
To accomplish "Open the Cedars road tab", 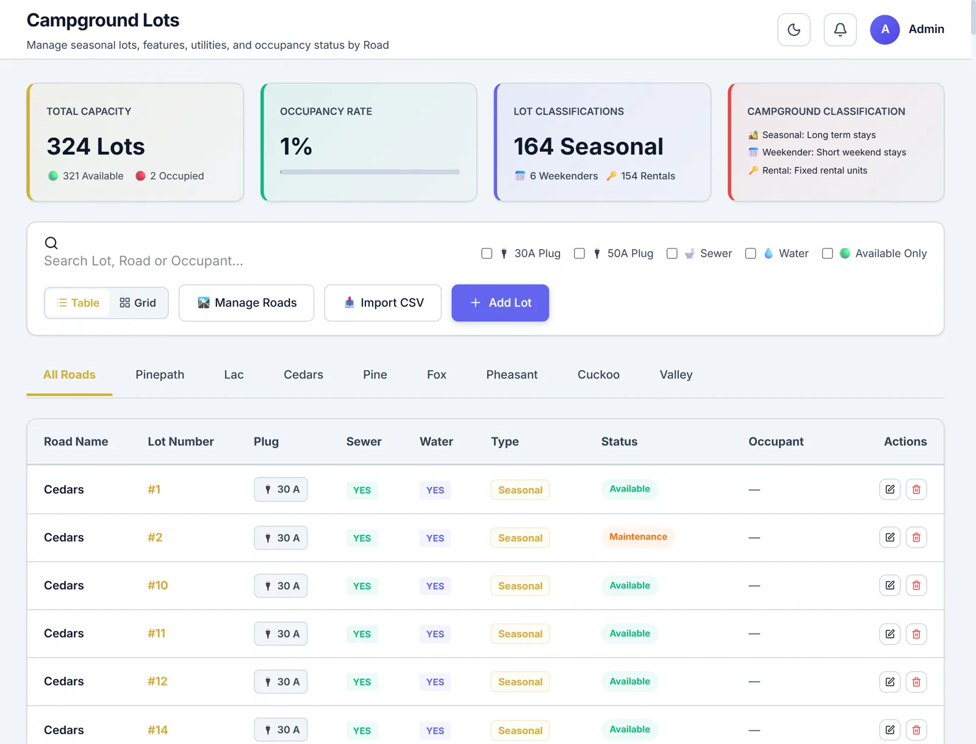I will [x=303, y=374].
